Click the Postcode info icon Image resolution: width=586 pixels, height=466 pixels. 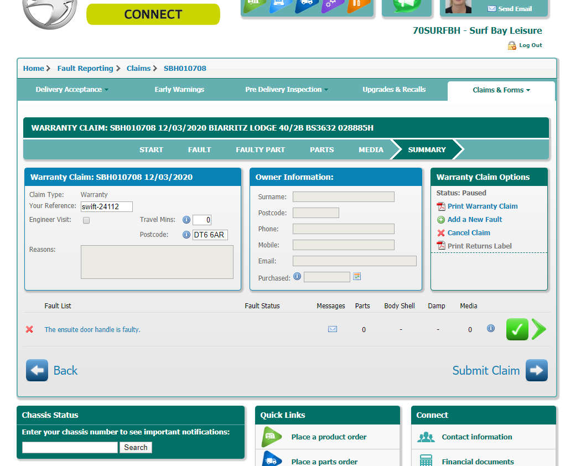tap(186, 235)
